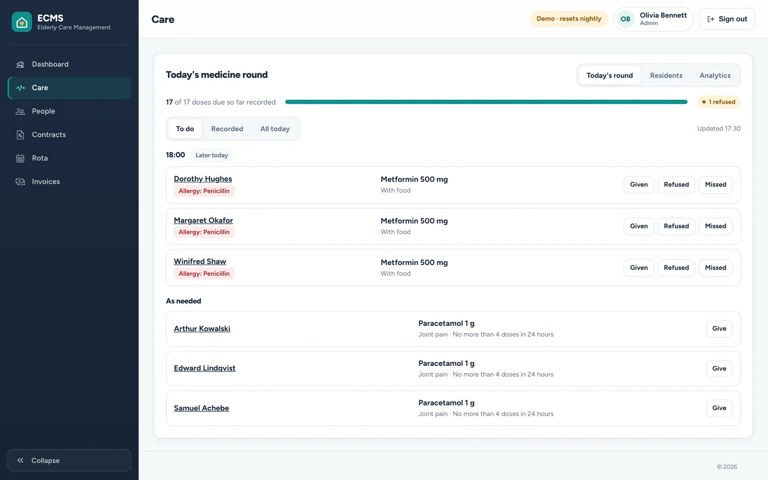Click the Updated 17:30 timestamp
768x480 pixels.
[719, 129]
